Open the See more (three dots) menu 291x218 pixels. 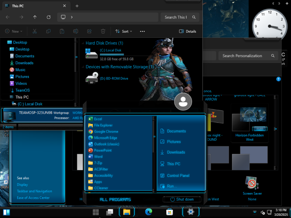(x=142, y=31)
